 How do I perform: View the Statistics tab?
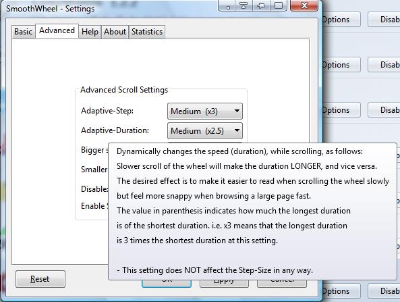147,32
